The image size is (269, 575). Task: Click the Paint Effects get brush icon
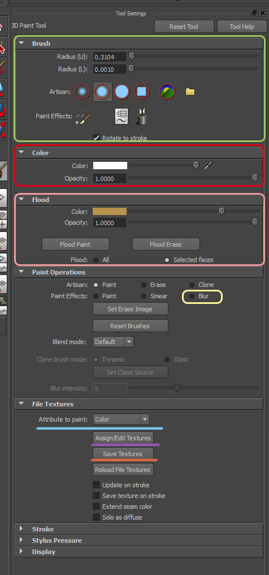click(142, 116)
